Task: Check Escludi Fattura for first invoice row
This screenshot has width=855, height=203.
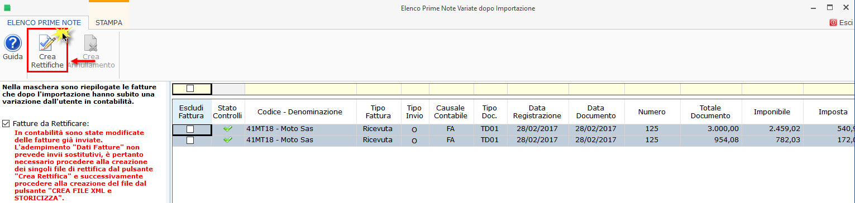Action: coord(190,129)
